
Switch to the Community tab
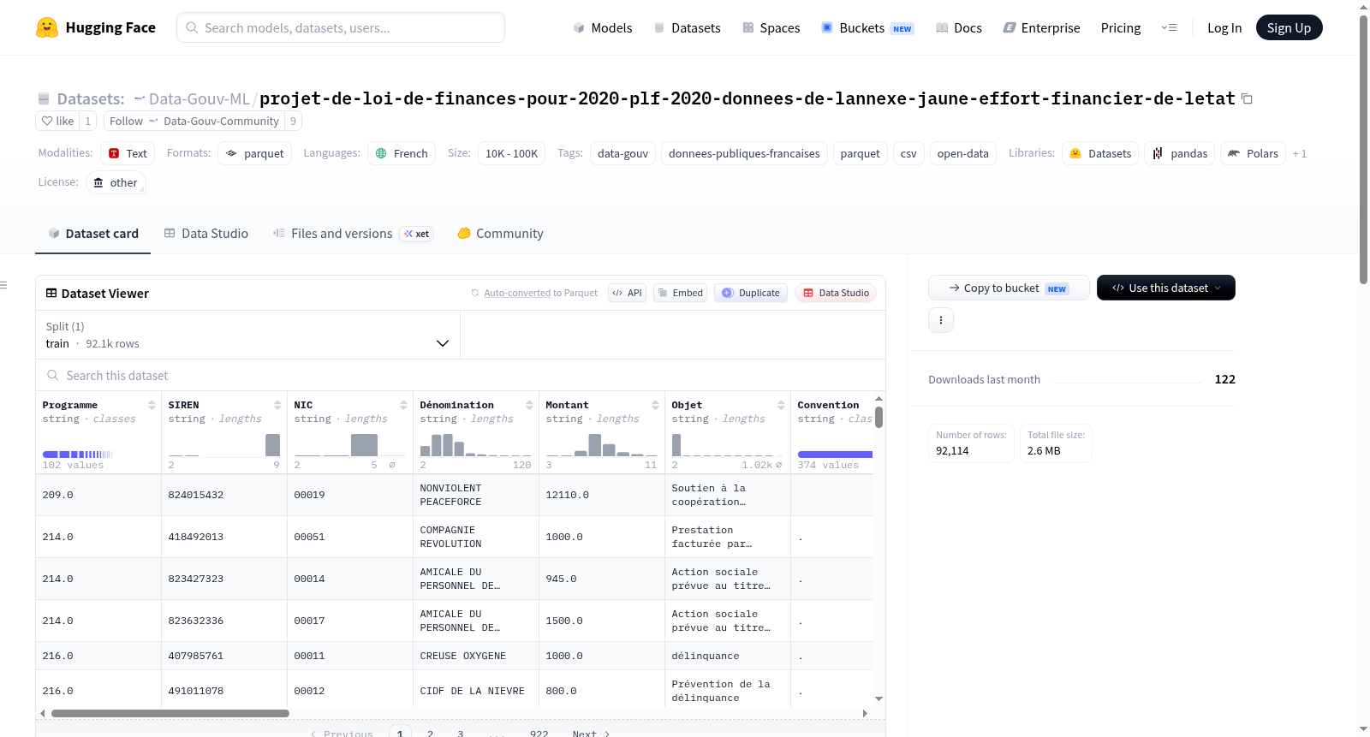pos(500,233)
